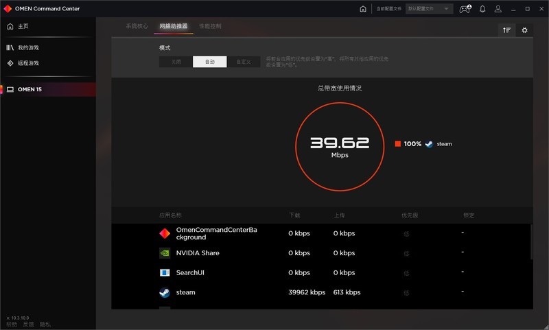Open priority dropdown for SearchUI

point(406,273)
